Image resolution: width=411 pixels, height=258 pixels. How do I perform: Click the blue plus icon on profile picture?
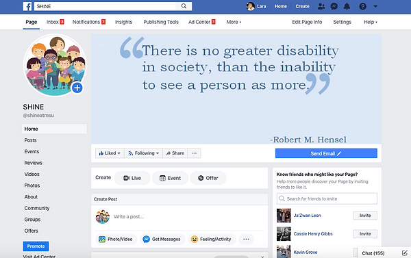[77, 88]
